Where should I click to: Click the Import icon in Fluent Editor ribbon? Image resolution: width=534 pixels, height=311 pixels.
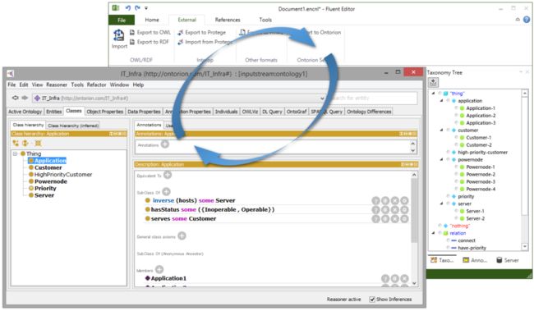pos(118,35)
